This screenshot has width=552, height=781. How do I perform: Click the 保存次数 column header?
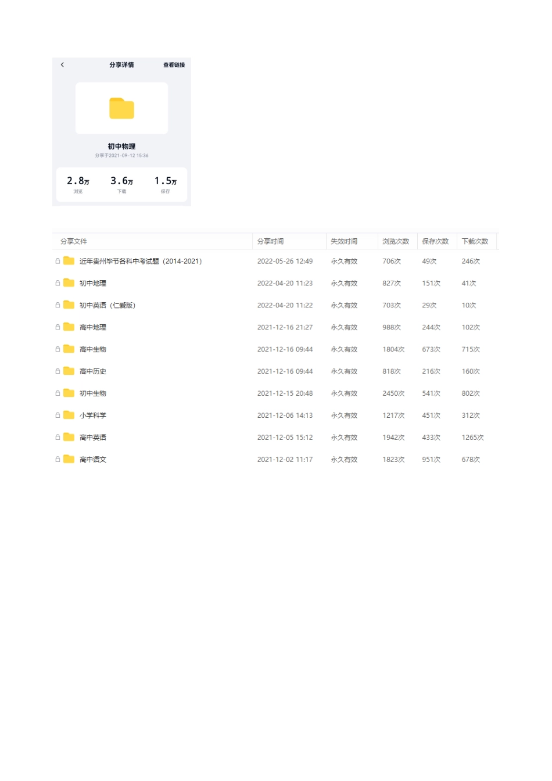pyautogui.click(x=435, y=241)
